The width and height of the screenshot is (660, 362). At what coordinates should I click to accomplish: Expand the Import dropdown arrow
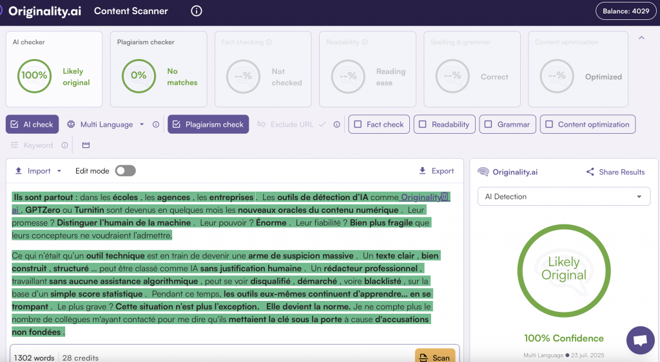click(59, 171)
